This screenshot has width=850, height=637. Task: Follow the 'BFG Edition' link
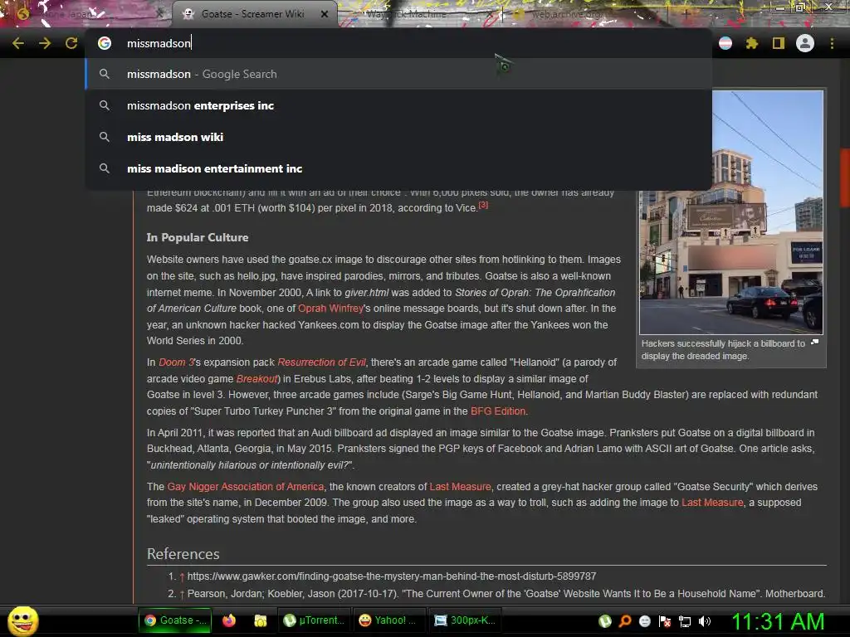pos(498,411)
